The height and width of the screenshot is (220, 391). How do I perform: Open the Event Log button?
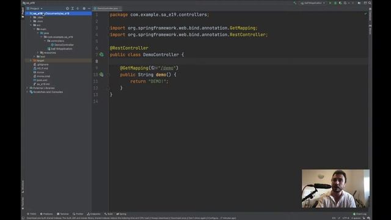click(x=360, y=214)
